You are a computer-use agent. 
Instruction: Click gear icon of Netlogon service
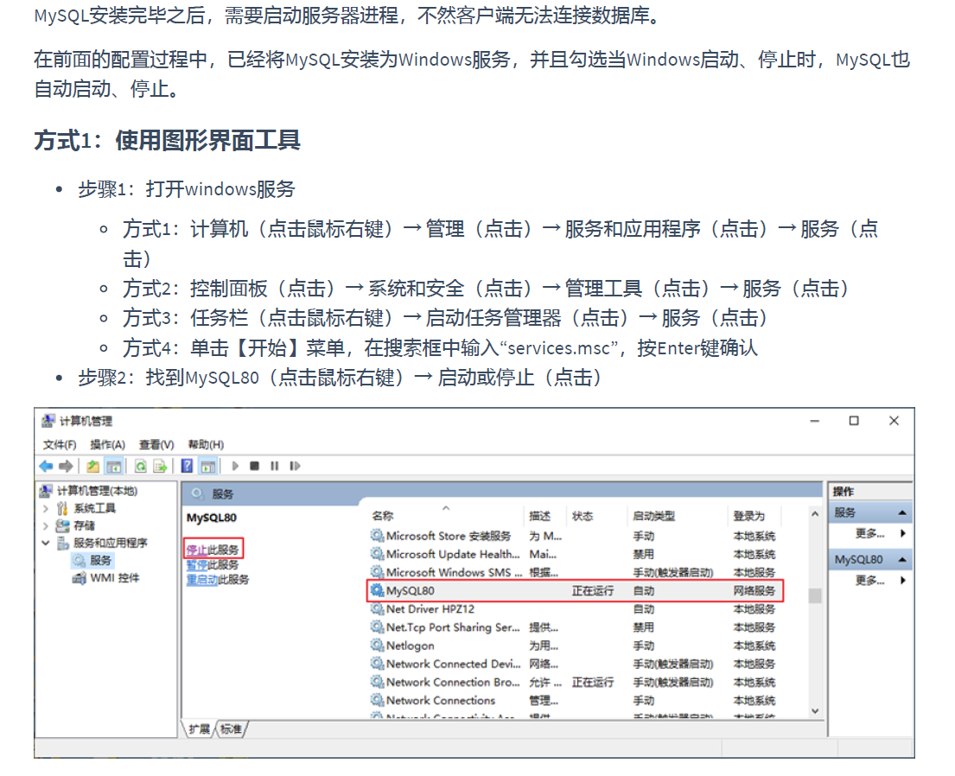377,646
